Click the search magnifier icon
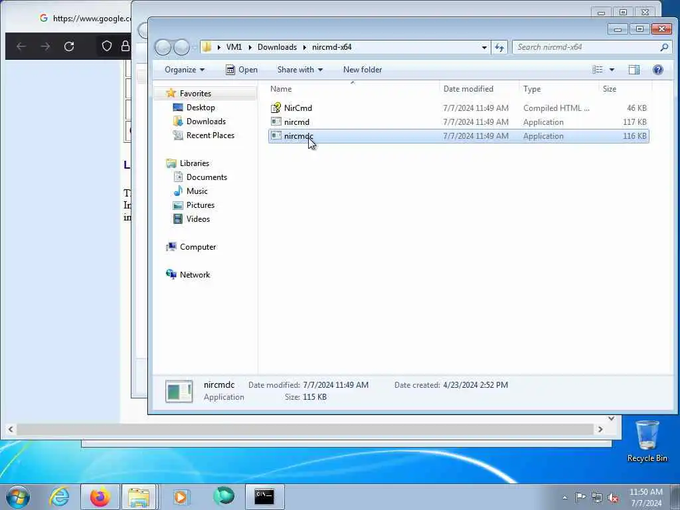680x510 pixels. pos(664,47)
